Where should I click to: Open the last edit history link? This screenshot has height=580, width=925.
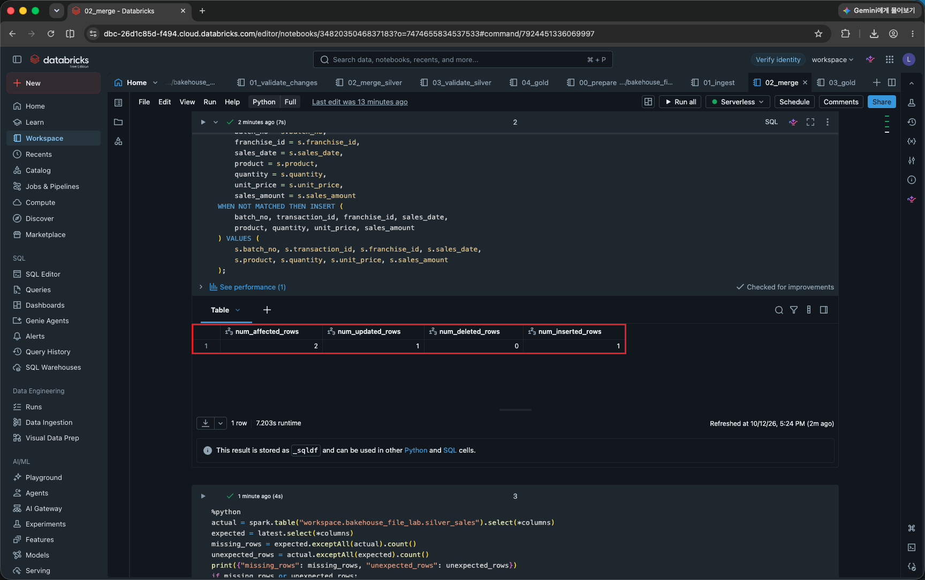360,102
